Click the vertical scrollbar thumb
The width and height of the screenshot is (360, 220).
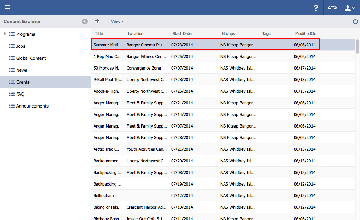[357, 47]
